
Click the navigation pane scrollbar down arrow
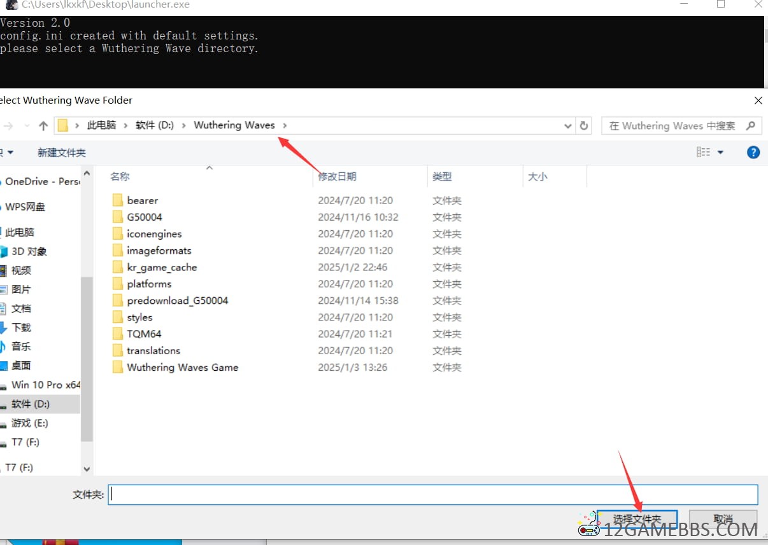[87, 469]
